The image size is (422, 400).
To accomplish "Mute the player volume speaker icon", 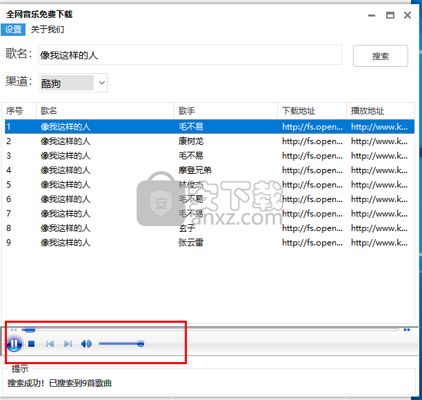I will (x=86, y=343).
